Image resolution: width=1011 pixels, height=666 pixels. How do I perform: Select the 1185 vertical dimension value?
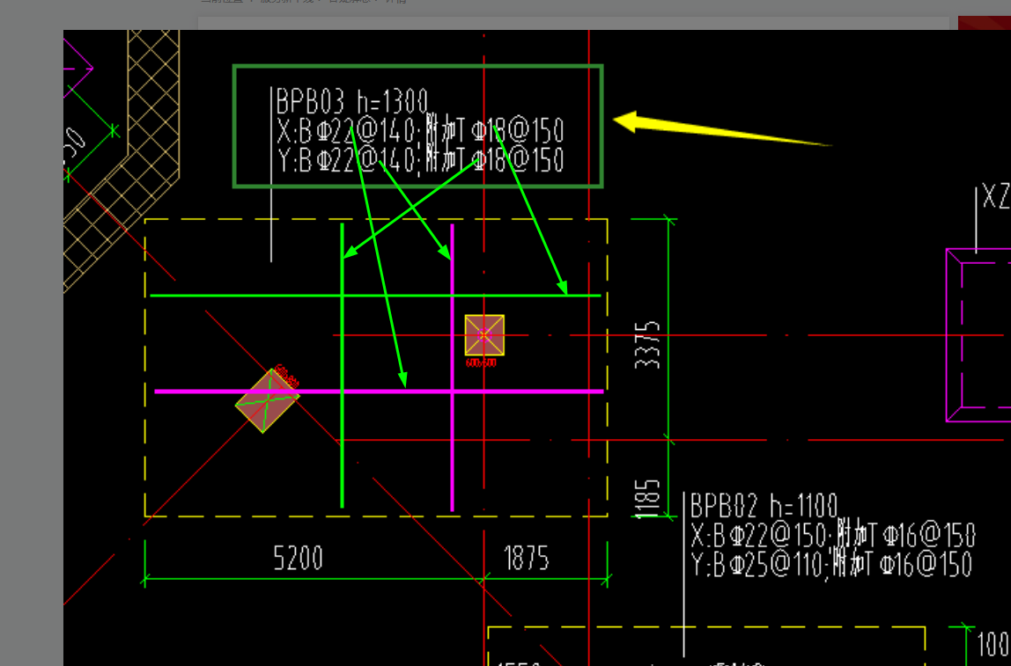tap(648, 499)
